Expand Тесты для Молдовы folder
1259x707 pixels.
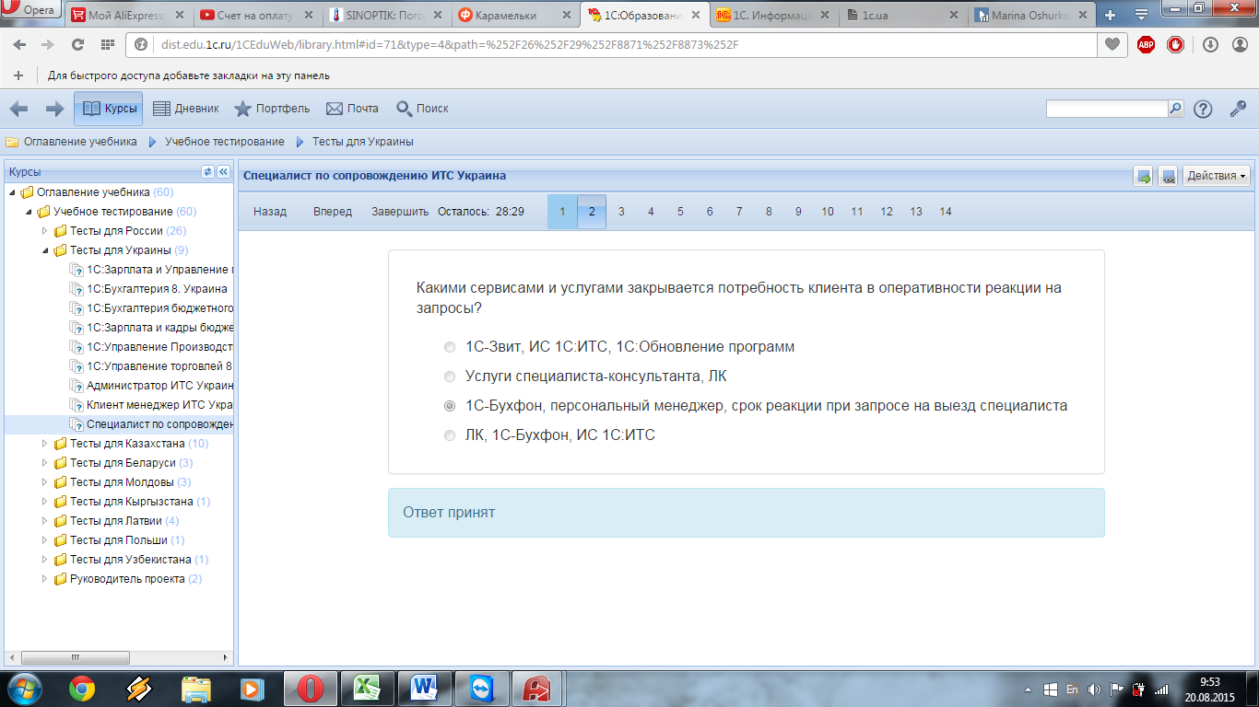point(45,482)
